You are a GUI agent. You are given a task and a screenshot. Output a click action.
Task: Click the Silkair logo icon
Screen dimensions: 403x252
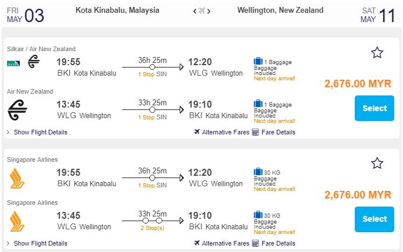coord(13,63)
